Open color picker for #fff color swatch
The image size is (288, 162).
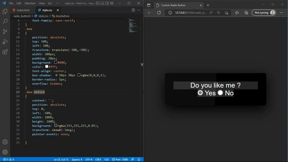pos(47,67)
